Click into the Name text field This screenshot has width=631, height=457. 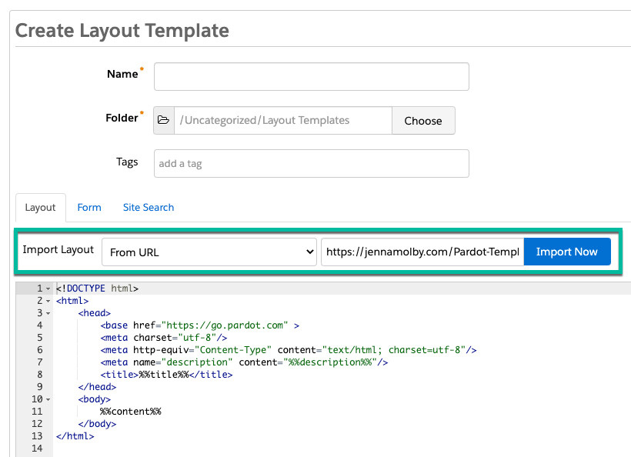311,77
